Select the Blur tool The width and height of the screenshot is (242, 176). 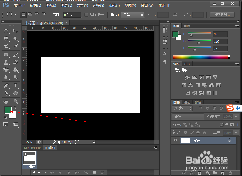click(6, 77)
